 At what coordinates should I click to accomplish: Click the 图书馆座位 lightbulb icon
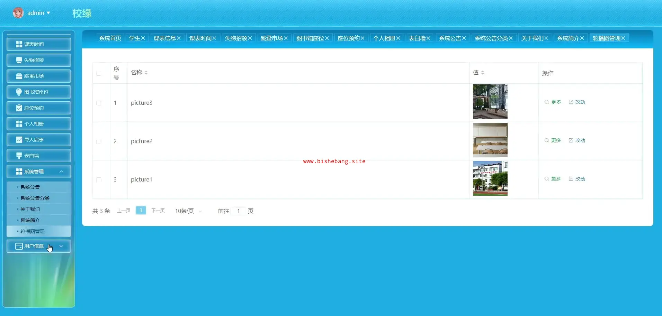[x=19, y=92]
